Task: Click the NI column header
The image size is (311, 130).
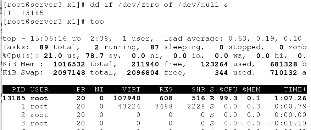Action: (99, 89)
